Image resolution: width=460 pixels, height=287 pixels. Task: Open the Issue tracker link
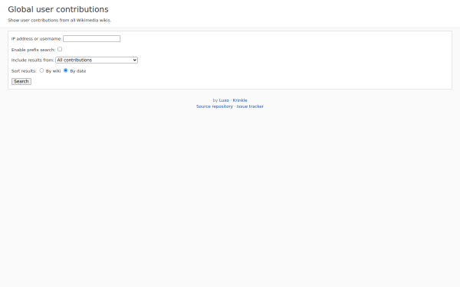(x=250, y=106)
